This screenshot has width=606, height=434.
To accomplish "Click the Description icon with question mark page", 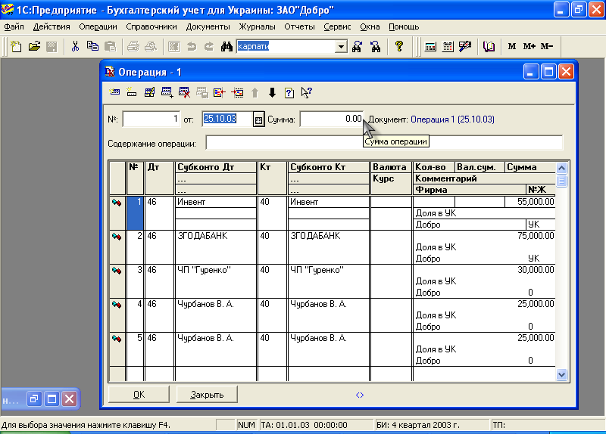I will [289, 92].
